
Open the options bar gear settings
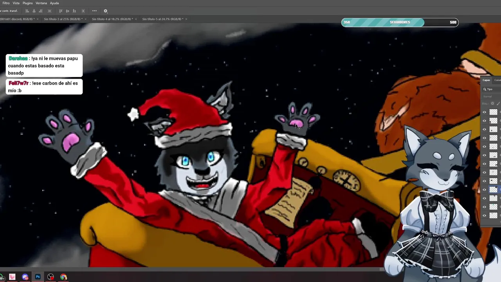pos(106,11)
